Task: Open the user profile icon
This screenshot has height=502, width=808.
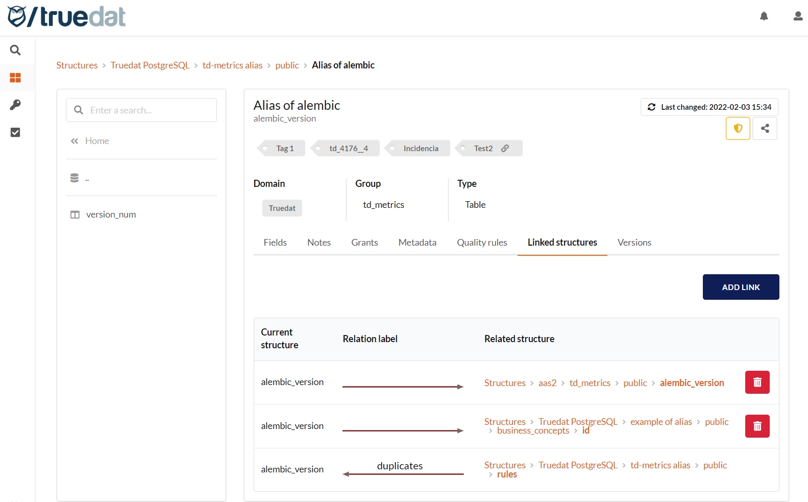Action: click(798, 16)
